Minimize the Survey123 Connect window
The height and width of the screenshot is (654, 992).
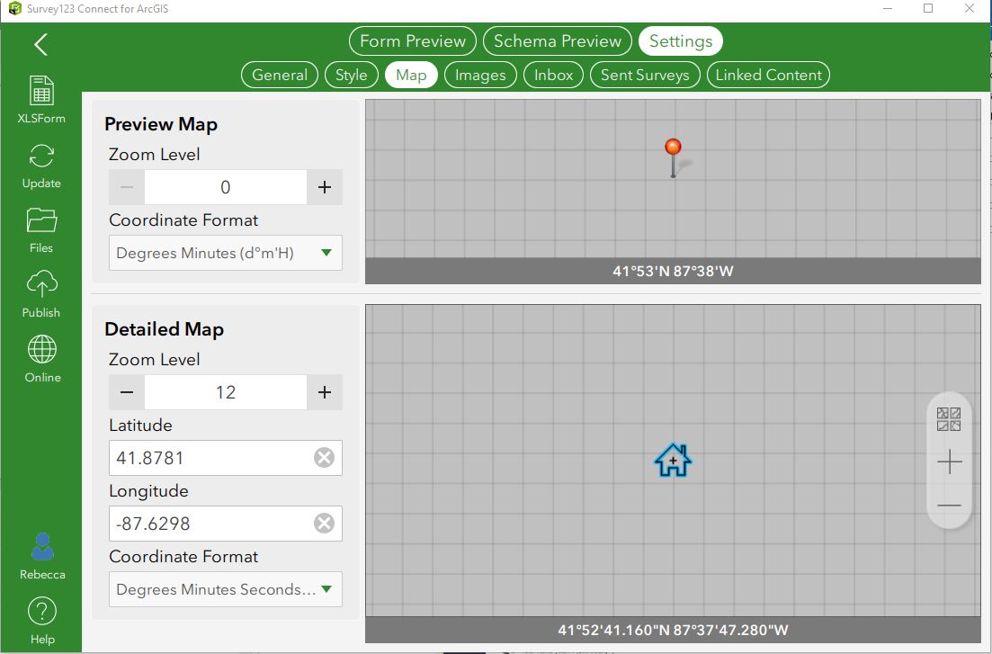(888, 8)
